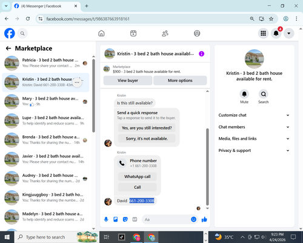The height and width of the screenshot is (243, 303).
Task: Open the browser zoom magnifier icon in address bar
Action: point(252,19)
